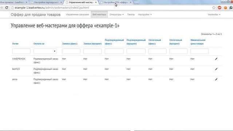Close the Мои проекты tab
This screenshot has width=233, height=131.
(27, 3)
